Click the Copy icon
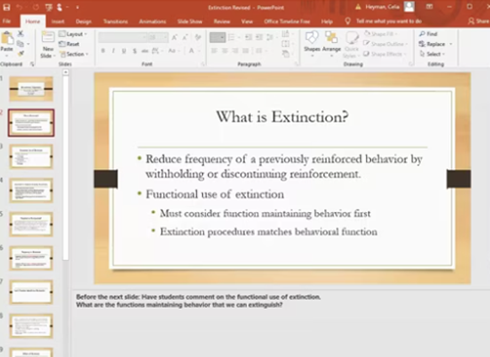The height and width of the screenshot is (357, 490). 20,44
